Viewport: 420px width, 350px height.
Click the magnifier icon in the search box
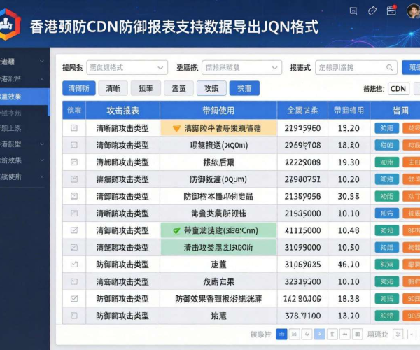tap(389, 67)
